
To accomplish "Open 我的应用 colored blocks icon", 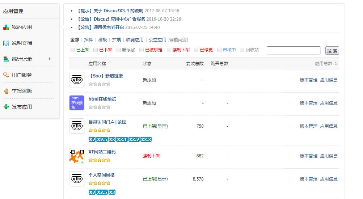I will click(6, 27).
